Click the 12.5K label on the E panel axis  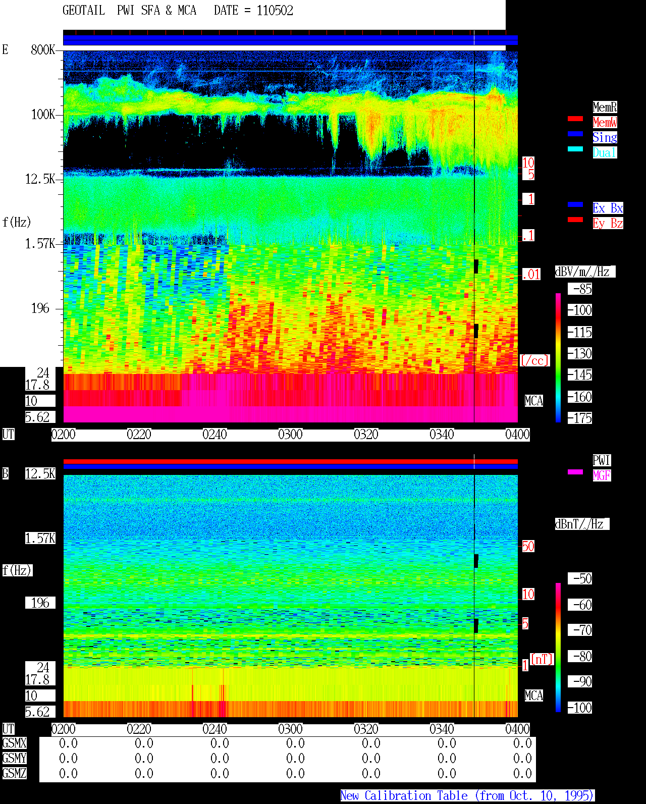click(40, 179)
